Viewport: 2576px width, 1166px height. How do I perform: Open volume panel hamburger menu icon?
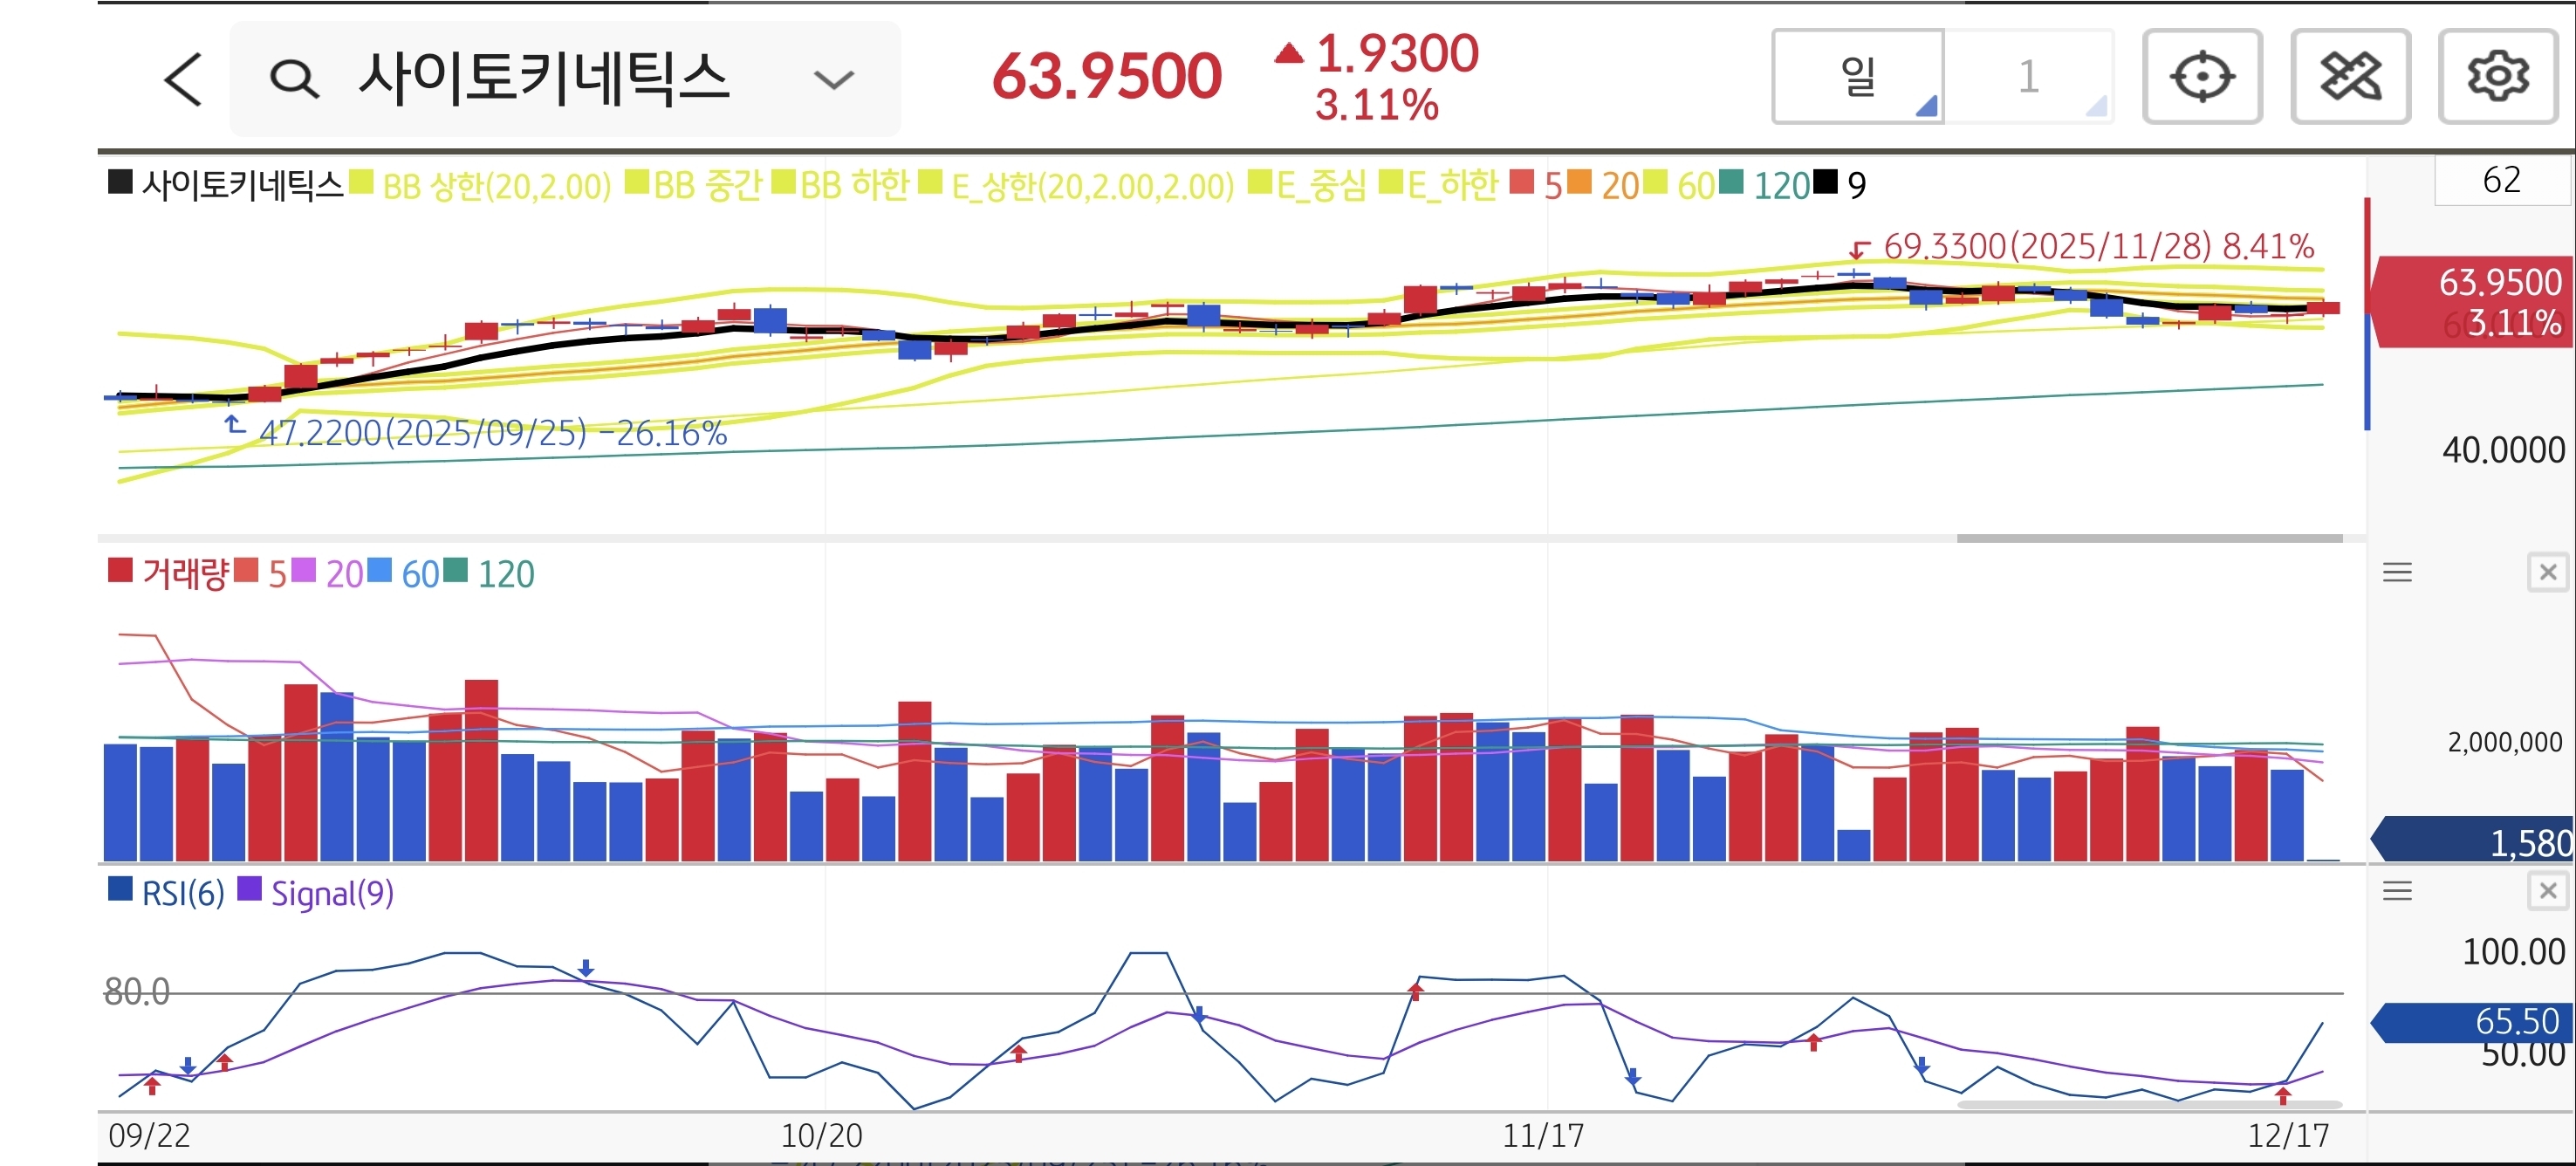pos(2397,573)
